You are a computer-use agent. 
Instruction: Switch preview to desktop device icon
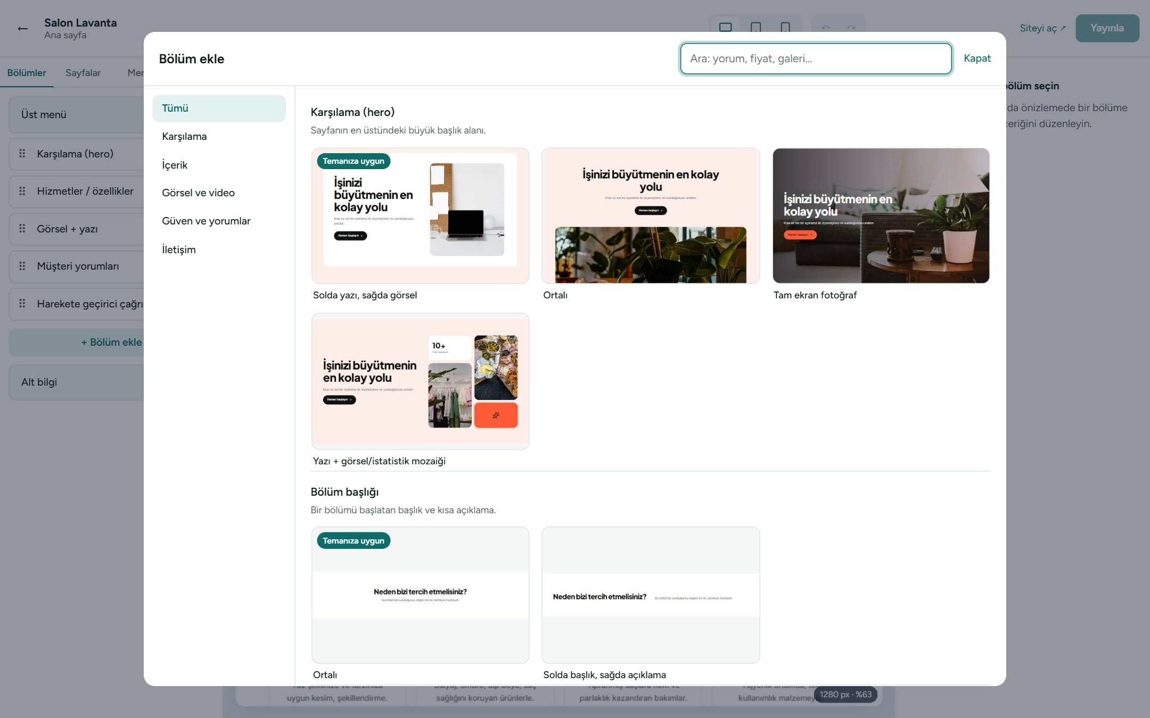[725, 27]
